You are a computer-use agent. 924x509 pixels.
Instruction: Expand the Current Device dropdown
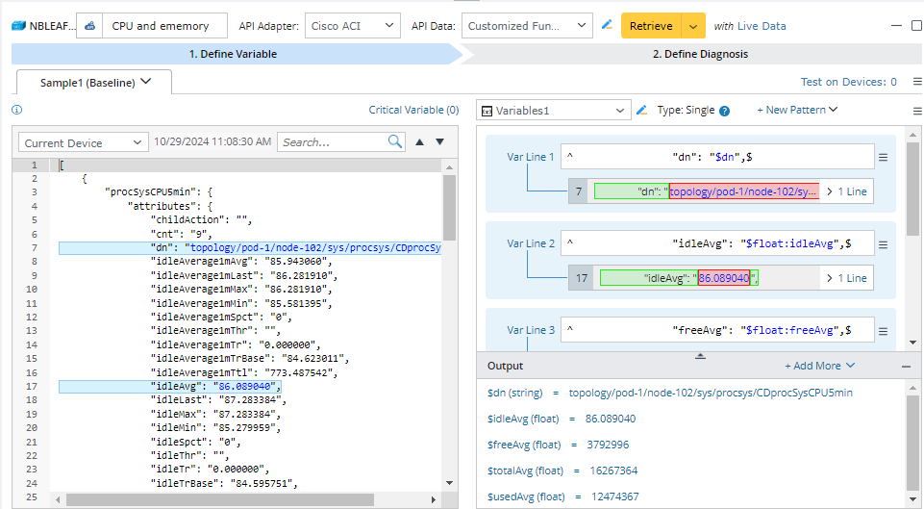82,143
